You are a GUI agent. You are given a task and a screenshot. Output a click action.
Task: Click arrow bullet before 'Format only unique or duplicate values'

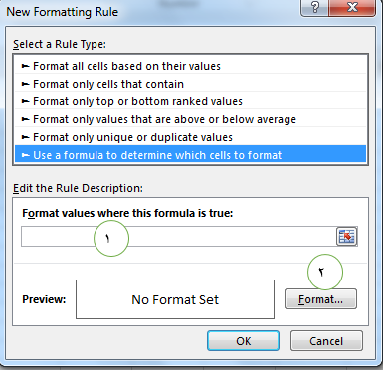(x=26, y=137)
